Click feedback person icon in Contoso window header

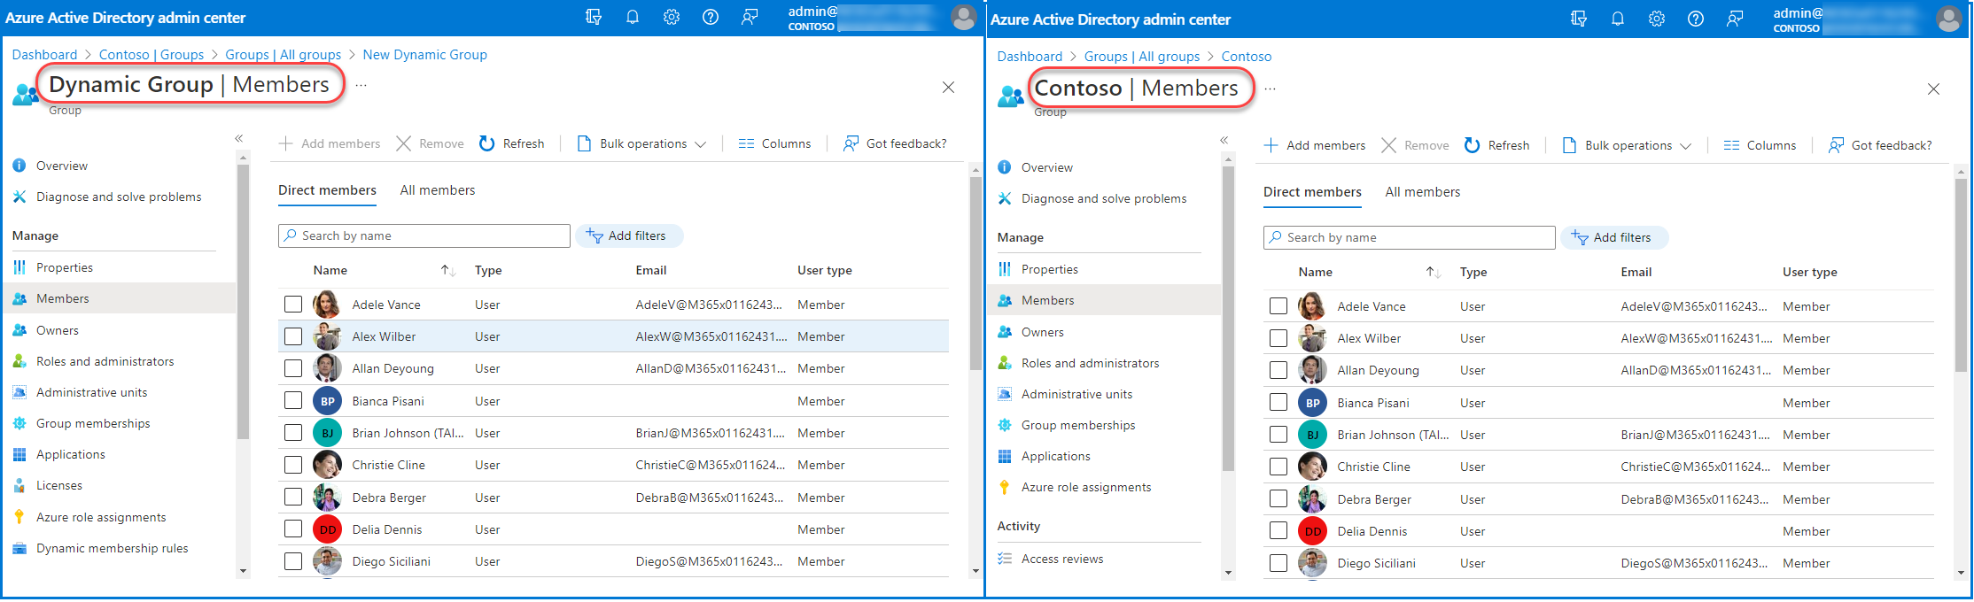(1734, 19)
